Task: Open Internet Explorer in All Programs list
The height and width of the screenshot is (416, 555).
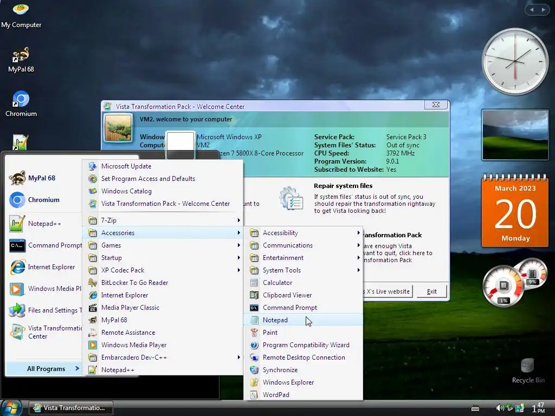Action: 163,295
